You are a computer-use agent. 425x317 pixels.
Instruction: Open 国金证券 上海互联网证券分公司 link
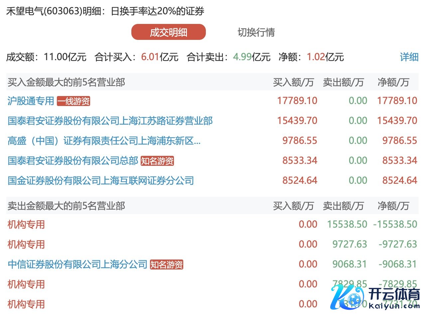(x=101, y=180)
